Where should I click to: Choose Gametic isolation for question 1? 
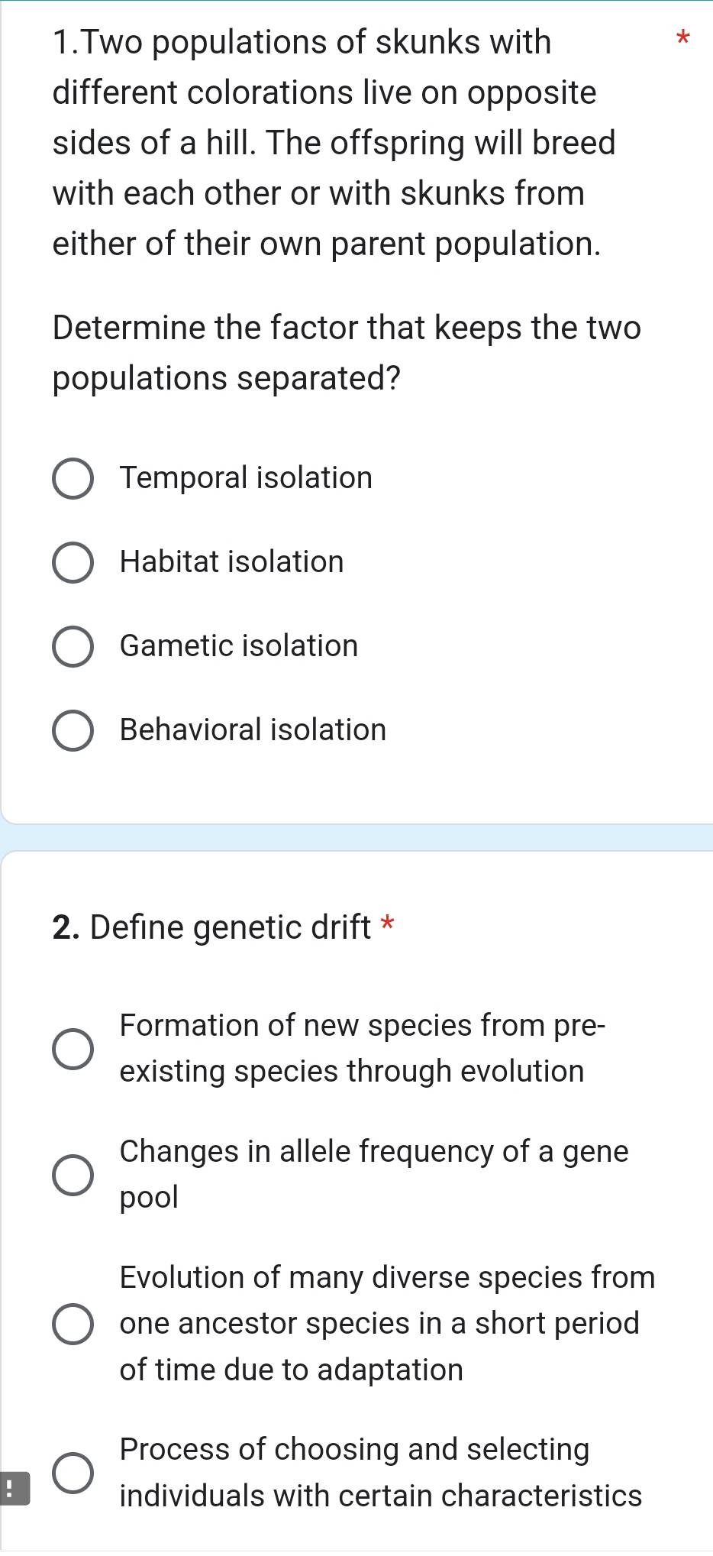[x=237, y=645]
